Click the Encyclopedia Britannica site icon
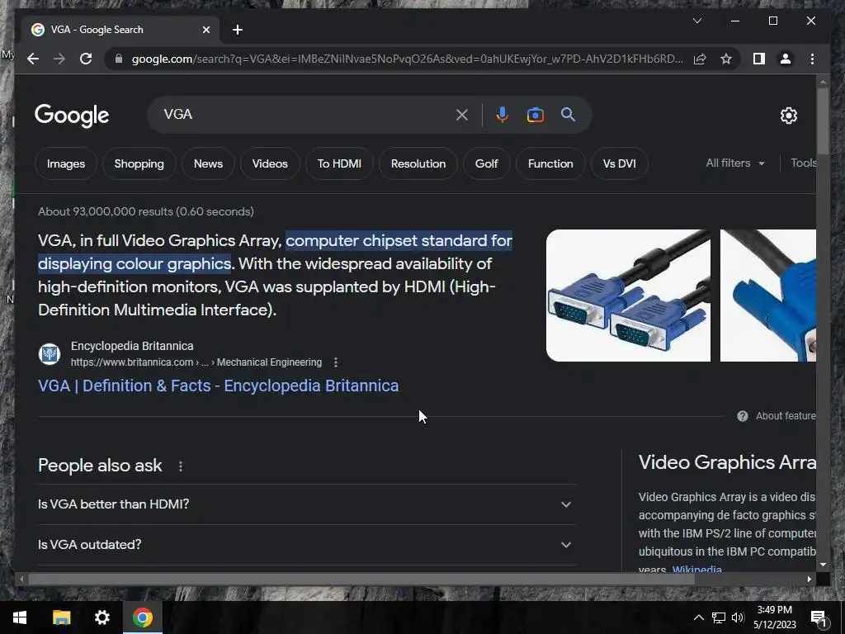Image resolution: width=845 pixels, height=634 pixels. point(50,354)
